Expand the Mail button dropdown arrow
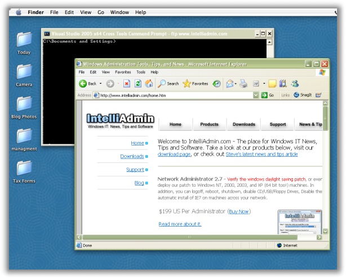The image size is (346, 278). click(x=236, y=83)
